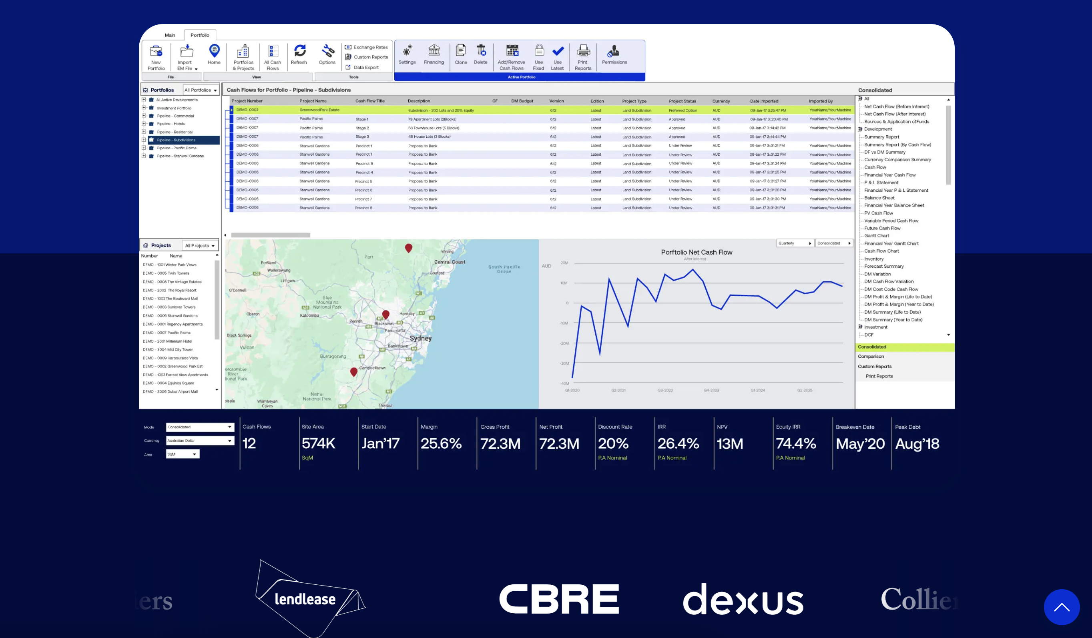Click the Permissions icon
This screenshot has width=1092, height=638.
(614, 51)
